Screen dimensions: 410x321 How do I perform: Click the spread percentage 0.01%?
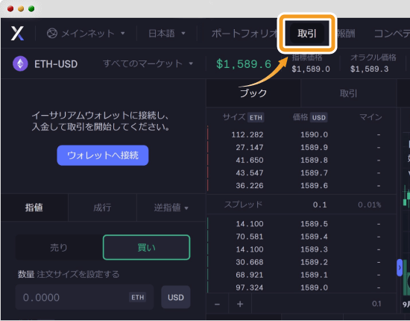pyautogui.click(x=370, y=205)
